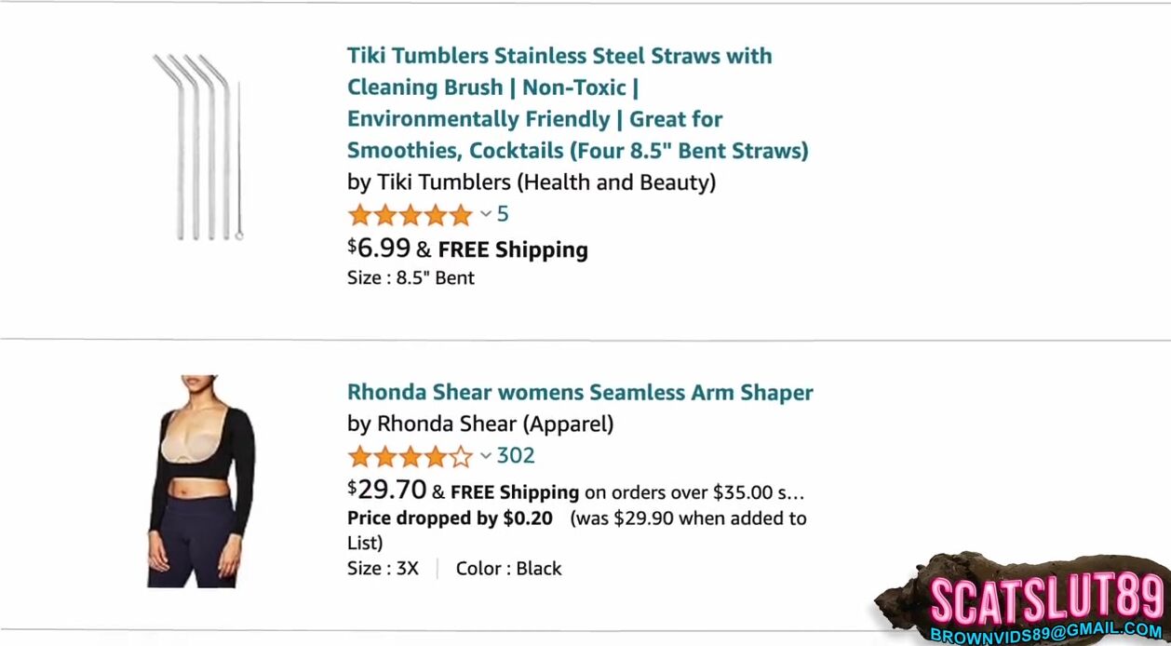This screenshot has width=1171, height=646.
Task: Open the 5 reviews link for the straws
Action: click(x=503, y=215)
